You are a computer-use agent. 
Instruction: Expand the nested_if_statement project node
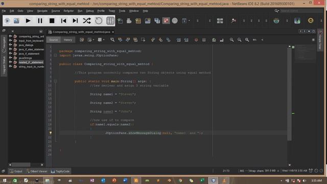pyautogui.click(x=10, y=62)
